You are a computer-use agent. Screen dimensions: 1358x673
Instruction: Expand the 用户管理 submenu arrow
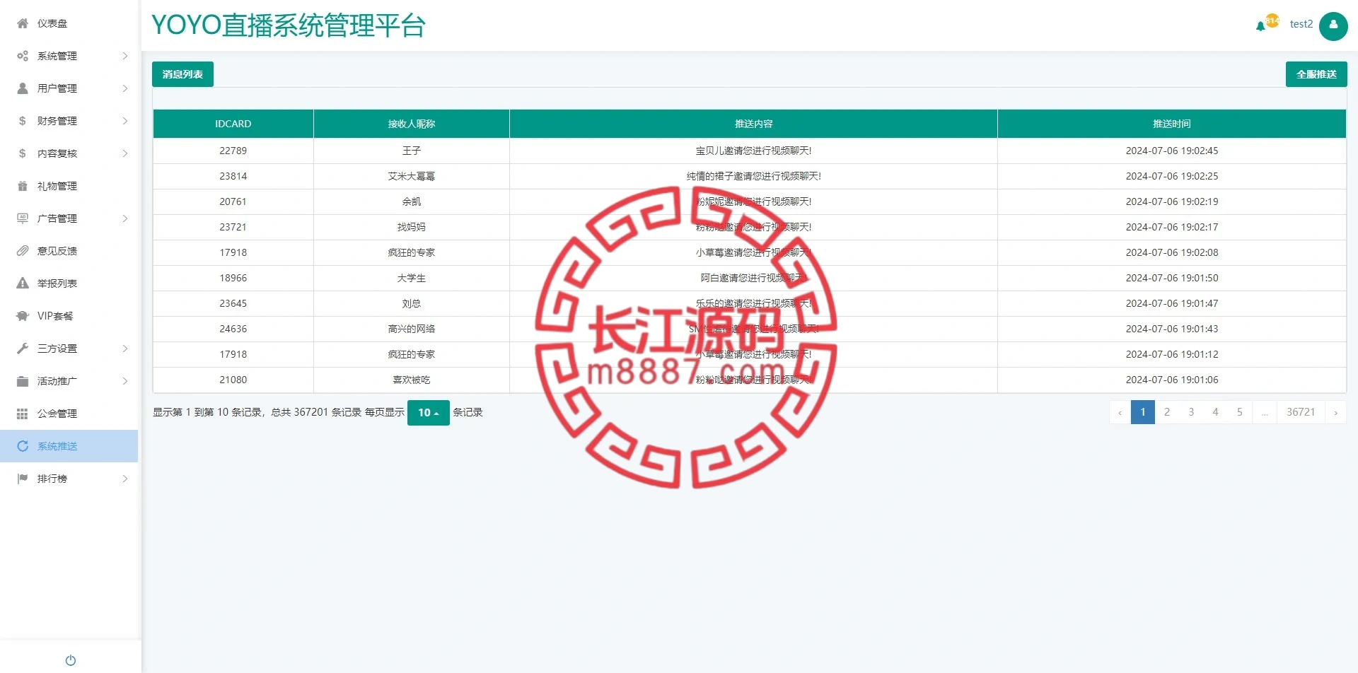(x=125, y=88)
